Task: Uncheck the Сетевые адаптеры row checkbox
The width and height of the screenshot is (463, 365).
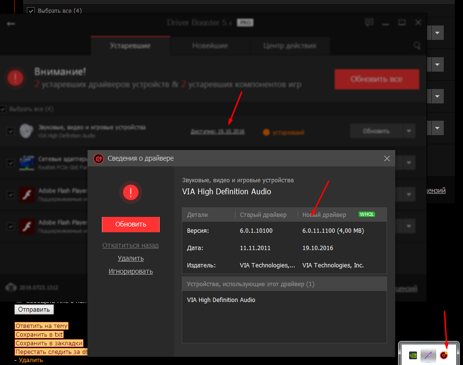Action: click(11, 163)
